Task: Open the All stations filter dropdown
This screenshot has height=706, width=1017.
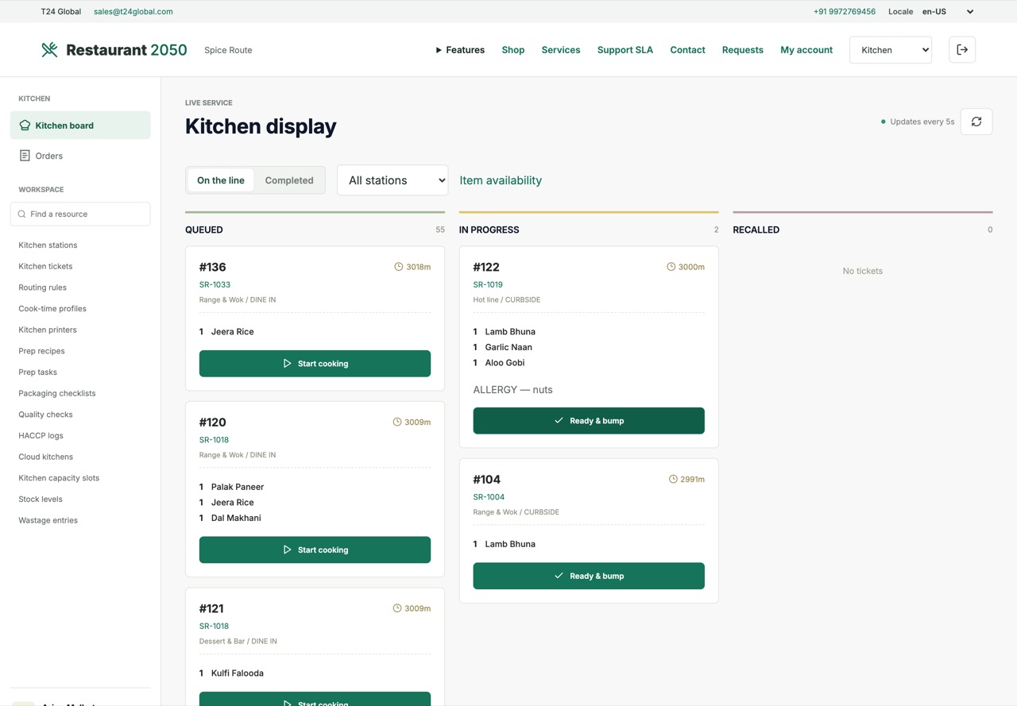Action: click(x=392, y=180)
